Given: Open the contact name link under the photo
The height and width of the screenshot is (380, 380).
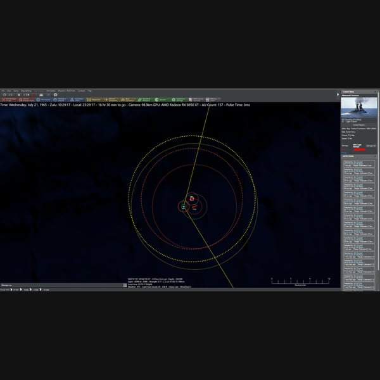Looking at the screenshot, I should (x=351, y=120).
